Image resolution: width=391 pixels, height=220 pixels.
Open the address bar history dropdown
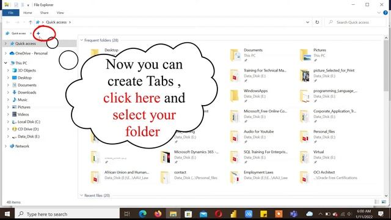[x=307, y=22]
